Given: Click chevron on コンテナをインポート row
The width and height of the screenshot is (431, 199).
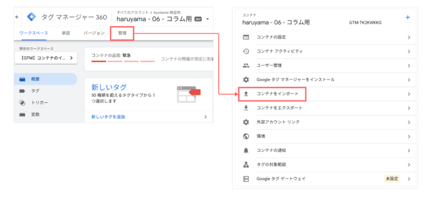Looking at the screenshot, I should point(409,94).
